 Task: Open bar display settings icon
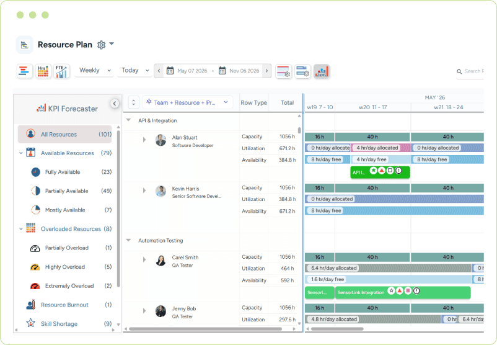(302, 71)
